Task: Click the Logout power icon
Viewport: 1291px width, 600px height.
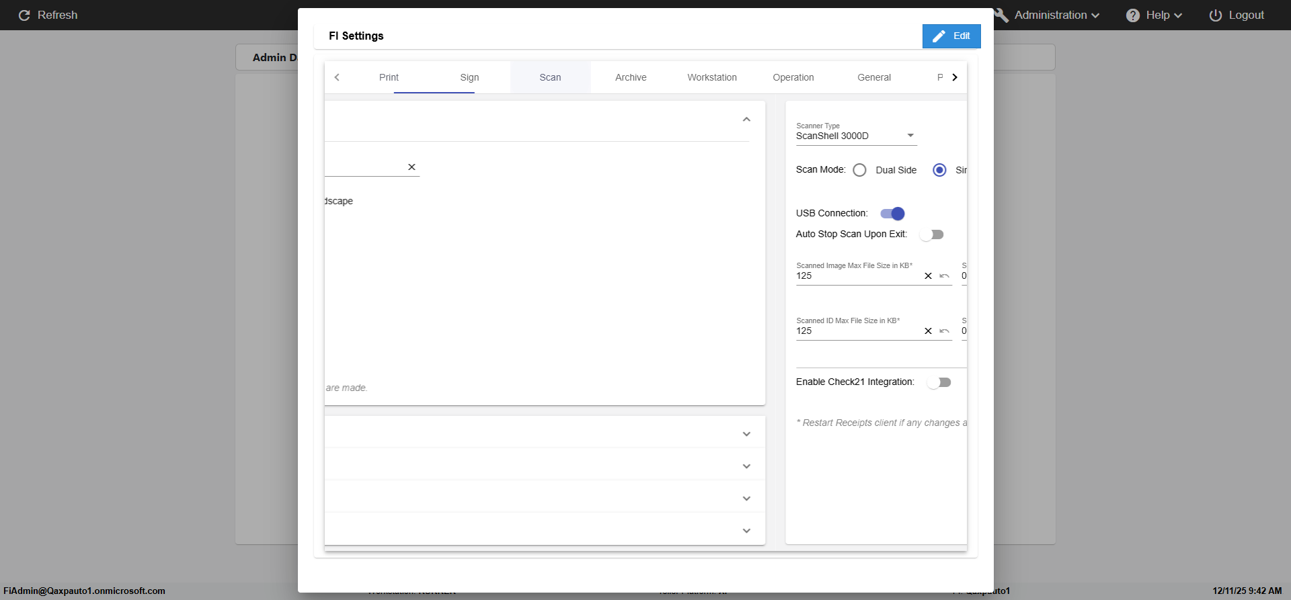Action: pos(1215,15)
